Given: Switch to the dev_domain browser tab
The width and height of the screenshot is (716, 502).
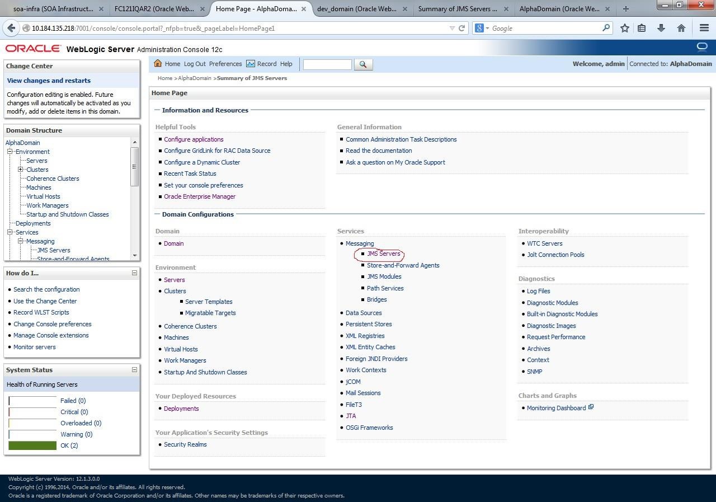Looking at the screenshot, I should [356, 8].
